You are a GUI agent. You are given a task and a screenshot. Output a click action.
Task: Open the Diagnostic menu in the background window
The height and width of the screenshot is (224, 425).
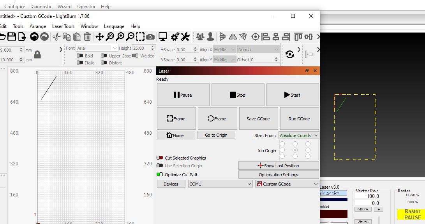tap(41, 7)
